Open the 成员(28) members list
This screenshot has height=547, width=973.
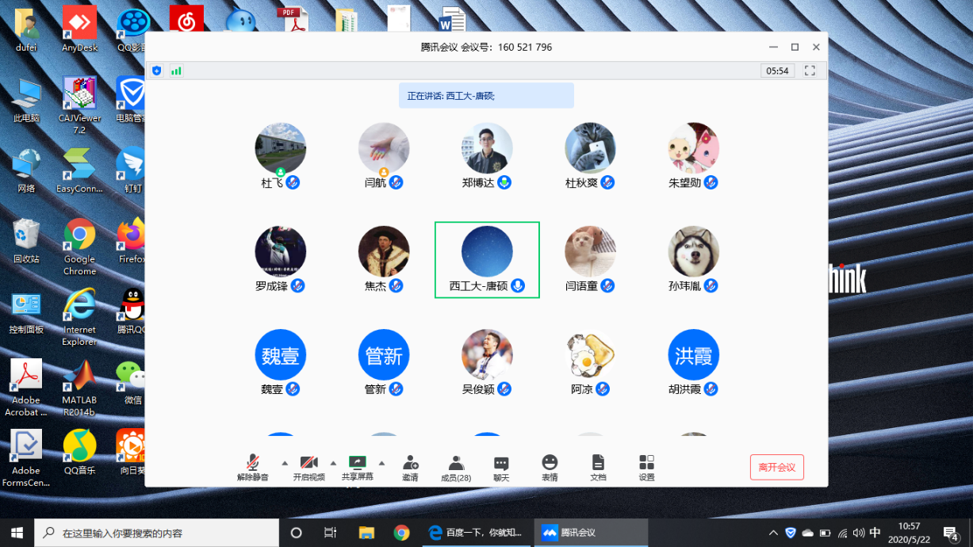456,467
